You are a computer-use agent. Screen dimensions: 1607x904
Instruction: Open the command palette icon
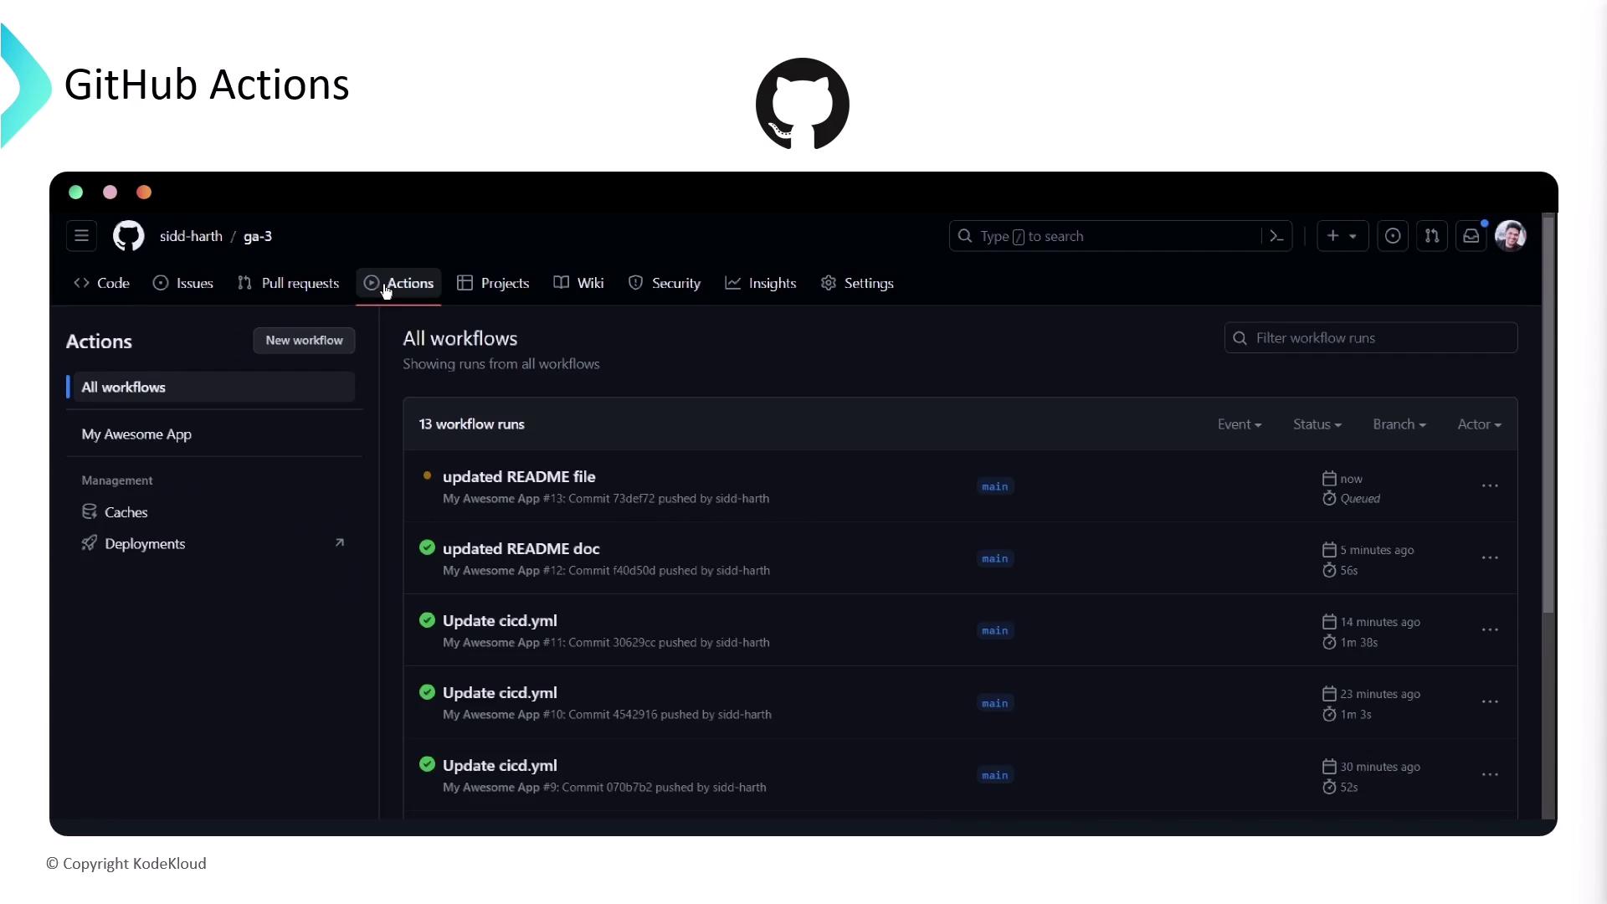(x=1276, y=236)
